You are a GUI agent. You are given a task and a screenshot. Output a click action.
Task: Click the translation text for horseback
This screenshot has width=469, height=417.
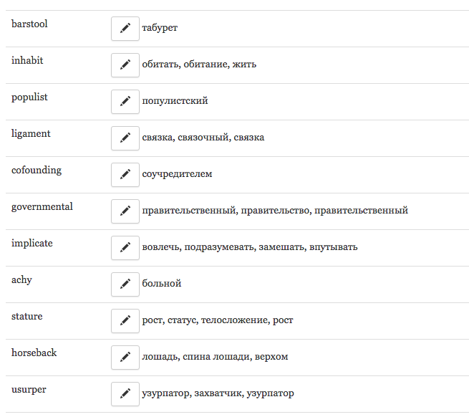[x=215, y=357]
